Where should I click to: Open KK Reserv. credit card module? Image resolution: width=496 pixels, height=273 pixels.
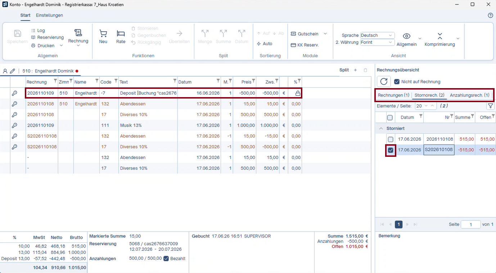click(305, 45)
